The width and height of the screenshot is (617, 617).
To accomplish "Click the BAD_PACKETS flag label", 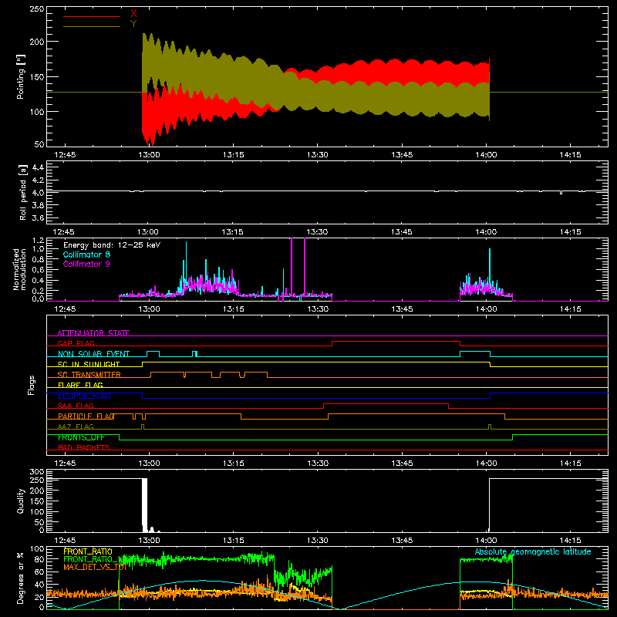I will pos(84,447).
